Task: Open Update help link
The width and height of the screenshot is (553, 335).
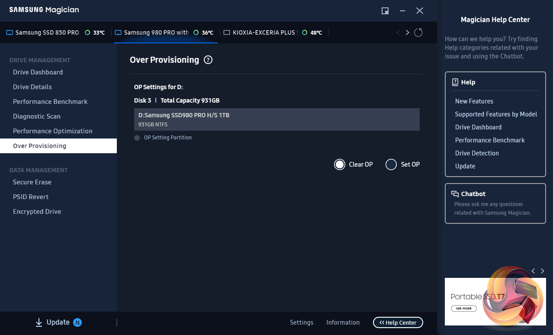Action: [x=465, y=166]
